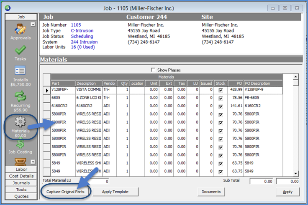
Task: Close the Job 1105 window
Action: (297, 8)
